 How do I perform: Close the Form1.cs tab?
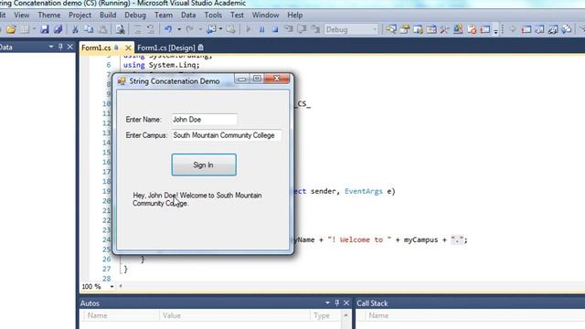tap(128, 48)
